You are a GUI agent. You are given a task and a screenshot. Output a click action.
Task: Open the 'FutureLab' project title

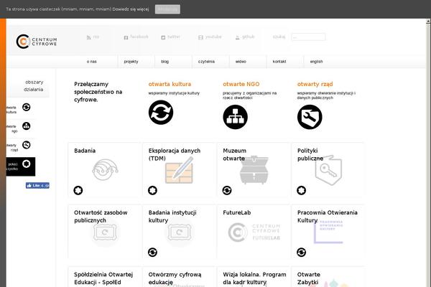point(236,212)
